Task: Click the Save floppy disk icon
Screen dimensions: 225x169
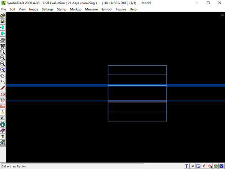Action: tap(3, 22)
